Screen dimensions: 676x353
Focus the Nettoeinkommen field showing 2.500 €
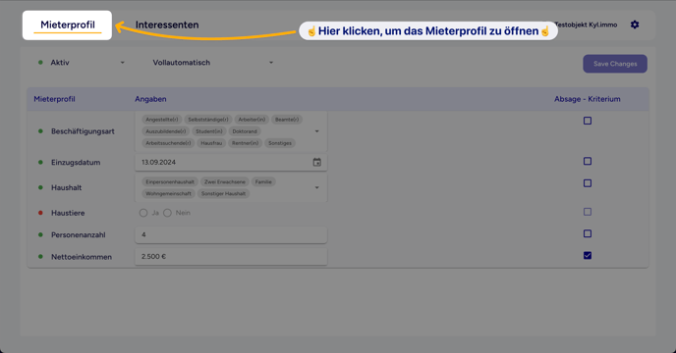(231, 257)
